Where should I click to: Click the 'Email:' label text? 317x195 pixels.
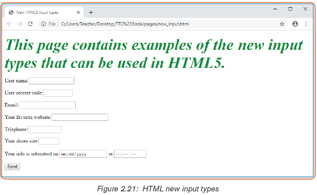(x=11, y=105)
